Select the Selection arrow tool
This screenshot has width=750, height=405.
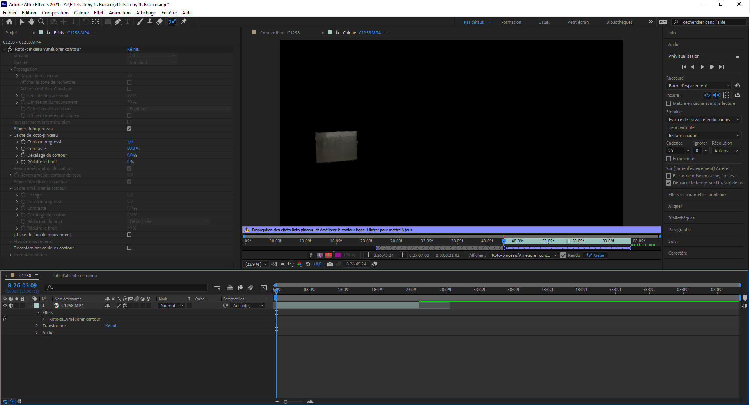[x=22, y=22]
